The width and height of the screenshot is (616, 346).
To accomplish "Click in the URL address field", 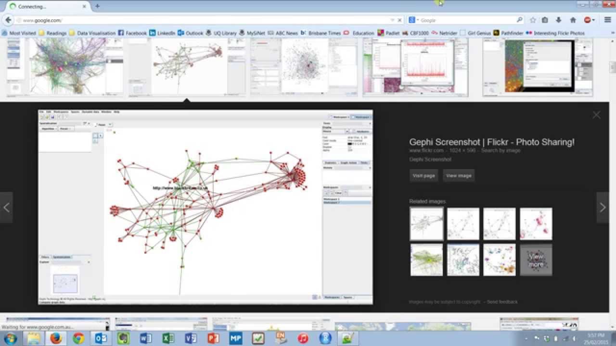I will click(x=202, y=20).
